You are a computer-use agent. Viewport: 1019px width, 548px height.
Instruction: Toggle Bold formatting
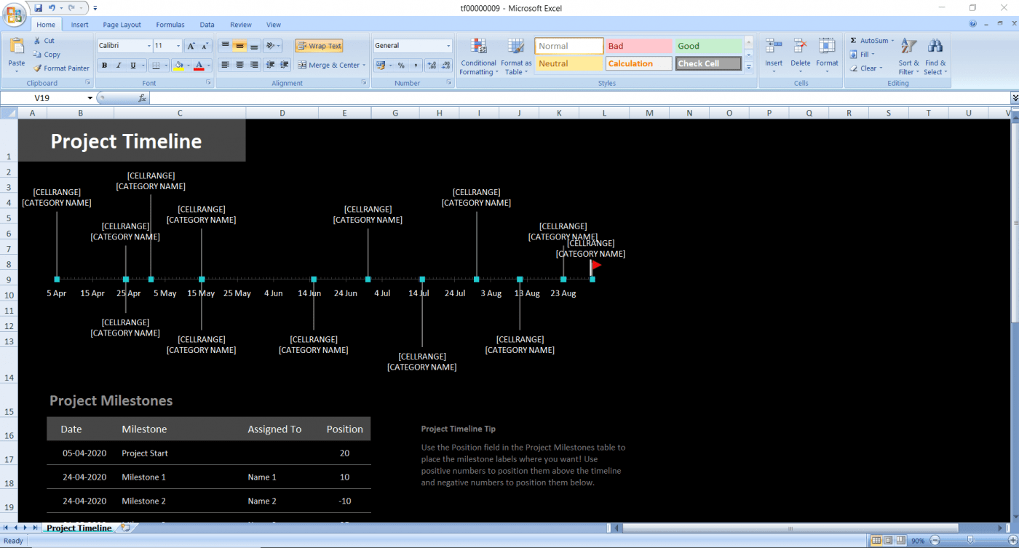click(x=104, y=65)
